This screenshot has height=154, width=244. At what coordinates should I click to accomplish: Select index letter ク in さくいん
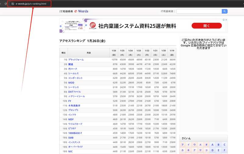click(x=195, y=150)
